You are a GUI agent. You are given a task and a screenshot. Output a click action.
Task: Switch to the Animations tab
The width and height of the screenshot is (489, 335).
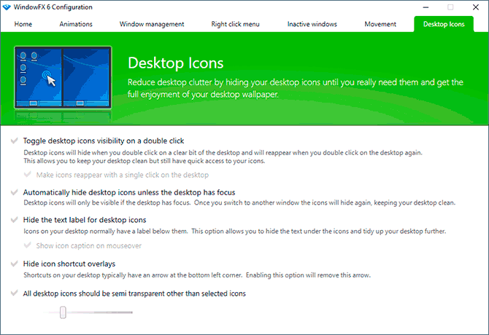point(76,24)
